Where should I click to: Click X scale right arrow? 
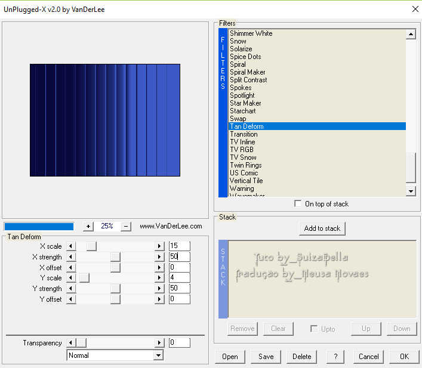click(159, 246)
